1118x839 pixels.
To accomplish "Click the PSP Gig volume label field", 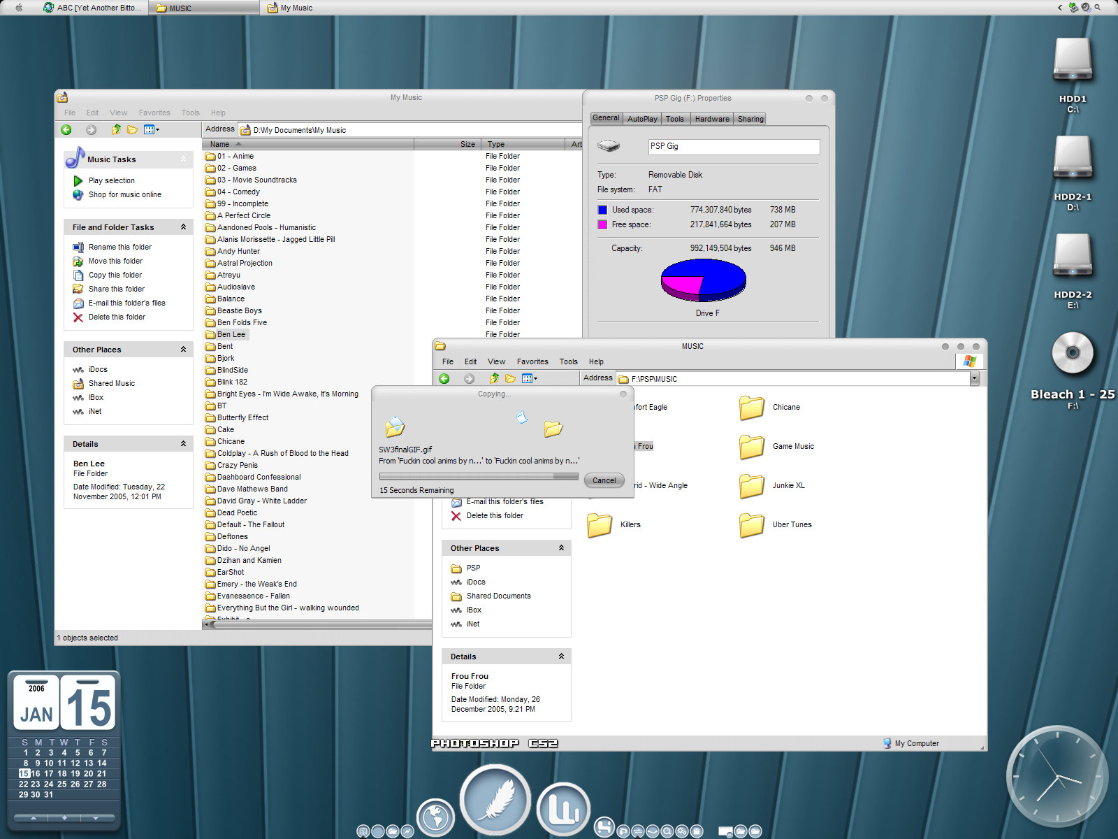I will tap(734, 147).
